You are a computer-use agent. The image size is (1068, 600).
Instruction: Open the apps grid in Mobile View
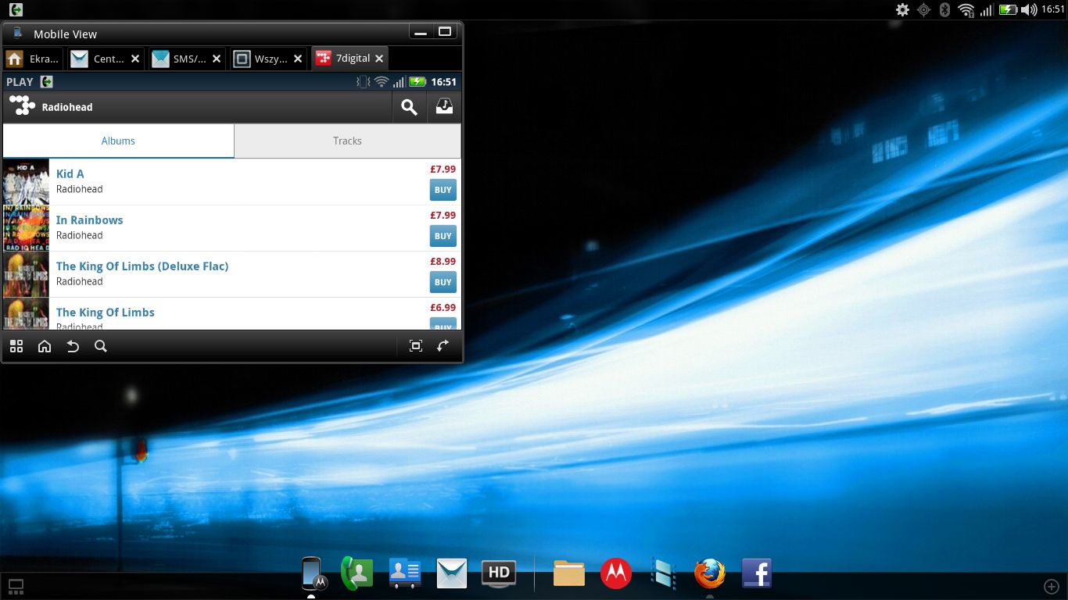[x=16, y=346]
